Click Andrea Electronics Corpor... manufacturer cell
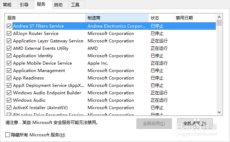 (x=117, y=26)
